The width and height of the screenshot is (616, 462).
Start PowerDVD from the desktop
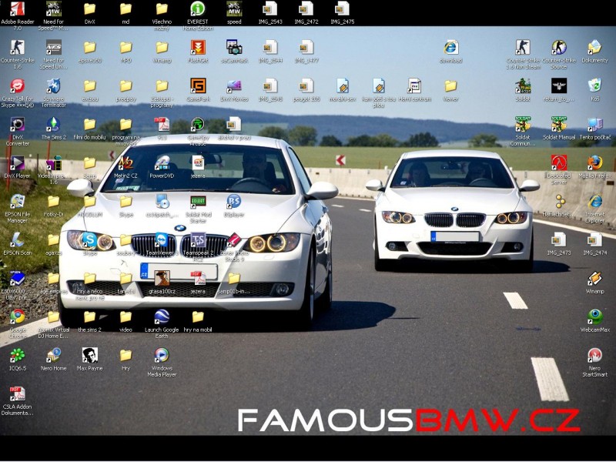tap(162, 162)
